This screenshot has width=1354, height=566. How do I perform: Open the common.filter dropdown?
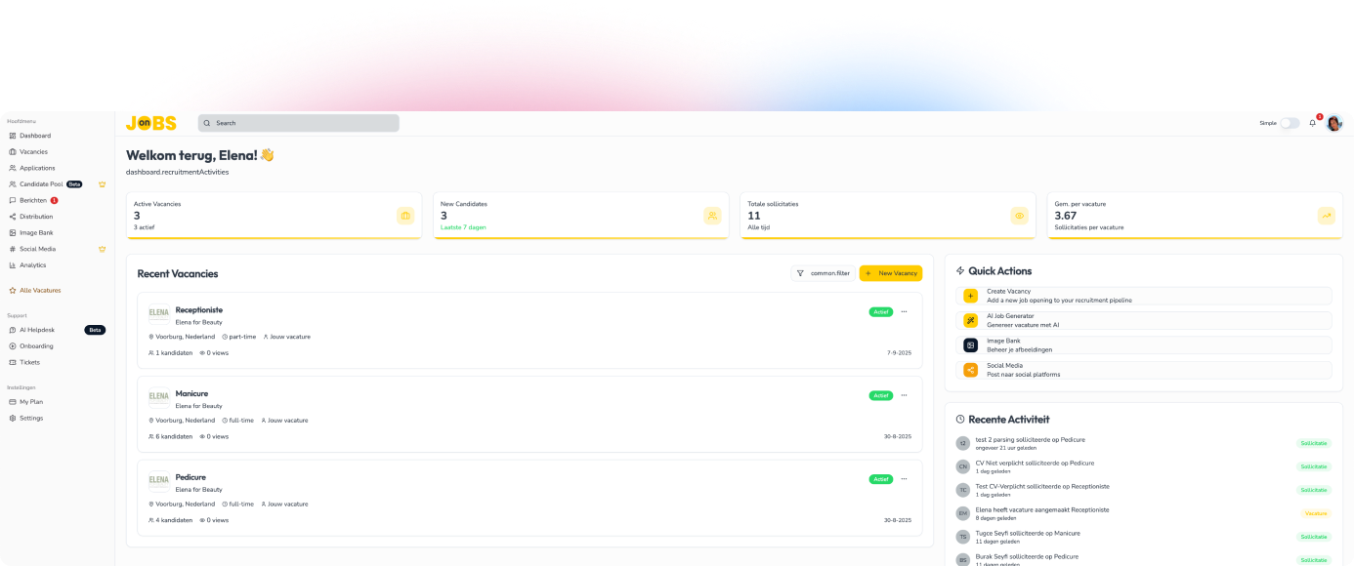point(823,273)
